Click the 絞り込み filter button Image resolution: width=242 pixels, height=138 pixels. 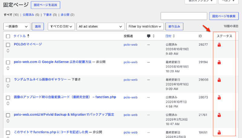(x=175, y=27)
